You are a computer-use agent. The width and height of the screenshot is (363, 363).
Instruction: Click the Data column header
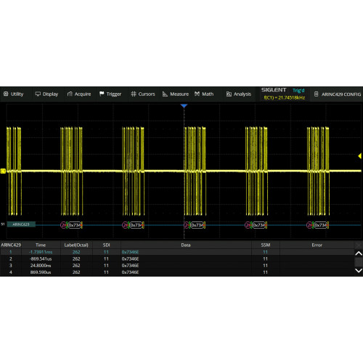pos(186,245)
